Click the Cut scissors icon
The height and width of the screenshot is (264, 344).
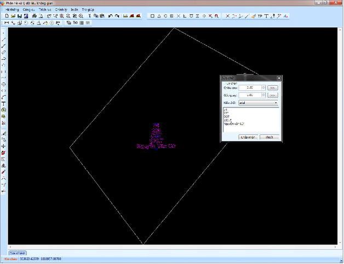(89, 16)
